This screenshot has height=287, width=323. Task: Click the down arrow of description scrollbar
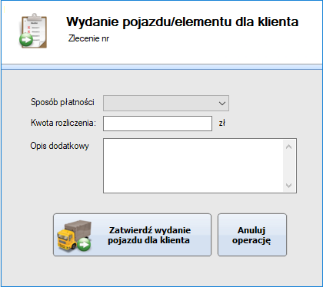click(x=288, y=185)
